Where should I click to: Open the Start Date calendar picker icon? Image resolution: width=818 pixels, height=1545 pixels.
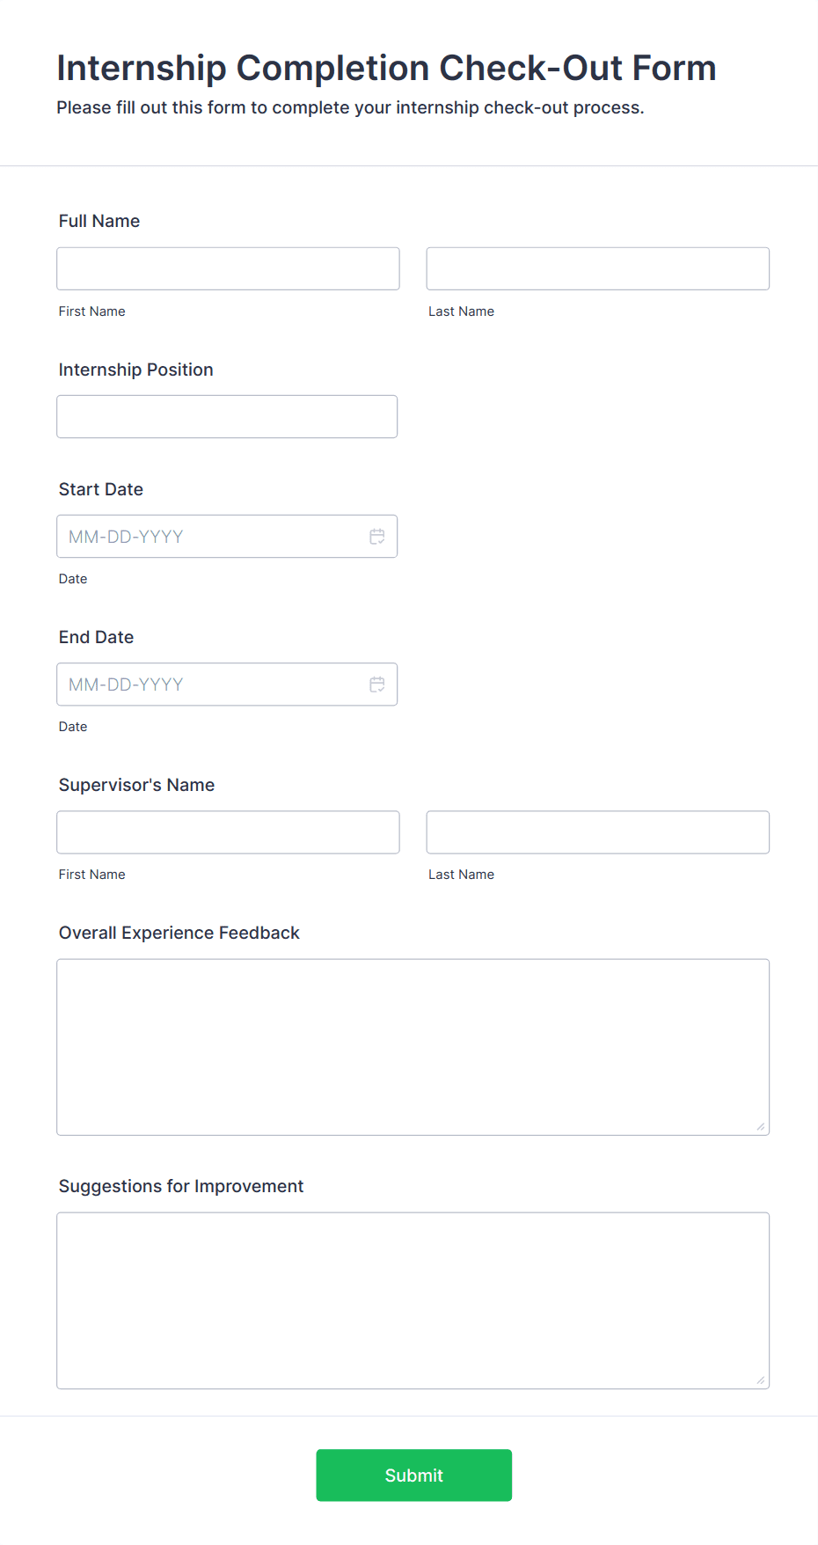pos(377,537)
